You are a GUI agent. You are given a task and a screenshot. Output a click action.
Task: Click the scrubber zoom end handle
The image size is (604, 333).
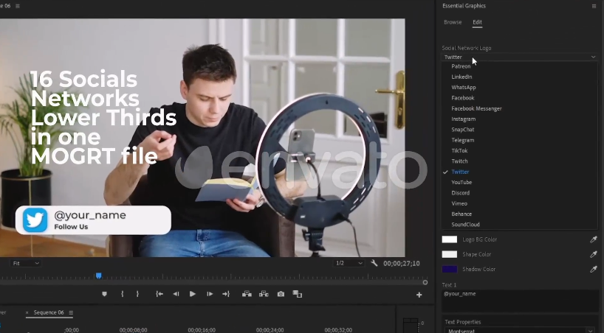point(425,283)
